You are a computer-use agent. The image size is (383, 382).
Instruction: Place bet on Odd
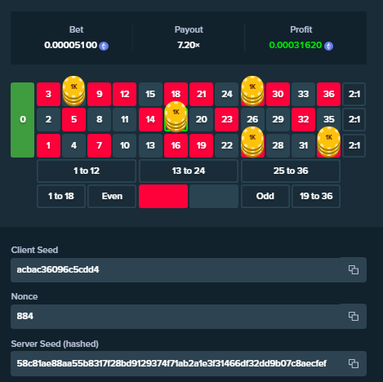click(x=265, y=196)
